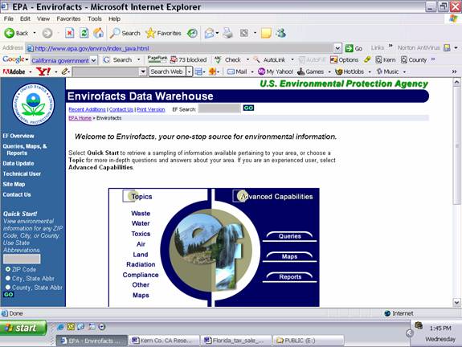
Task: Open the Search magnifier toolbar button
Action: 125,33
